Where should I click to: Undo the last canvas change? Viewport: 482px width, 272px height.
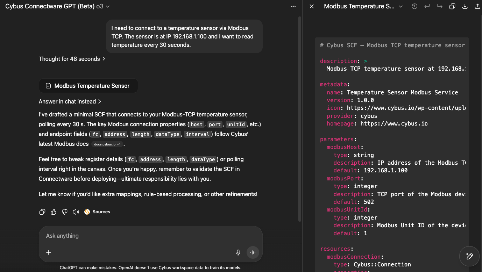(x=427, y=6)
